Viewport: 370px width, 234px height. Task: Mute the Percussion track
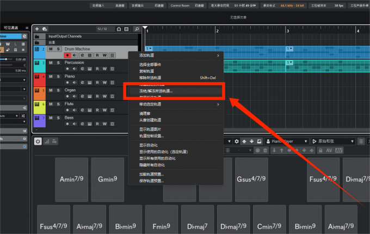(x=51, y=63)
